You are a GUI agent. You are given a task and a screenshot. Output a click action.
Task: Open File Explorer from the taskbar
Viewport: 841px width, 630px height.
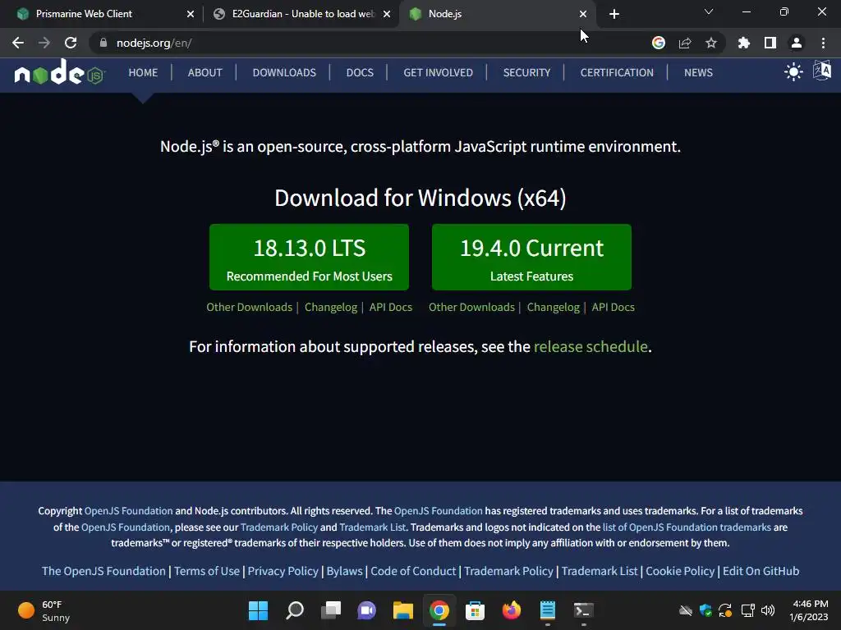[402, 610]
